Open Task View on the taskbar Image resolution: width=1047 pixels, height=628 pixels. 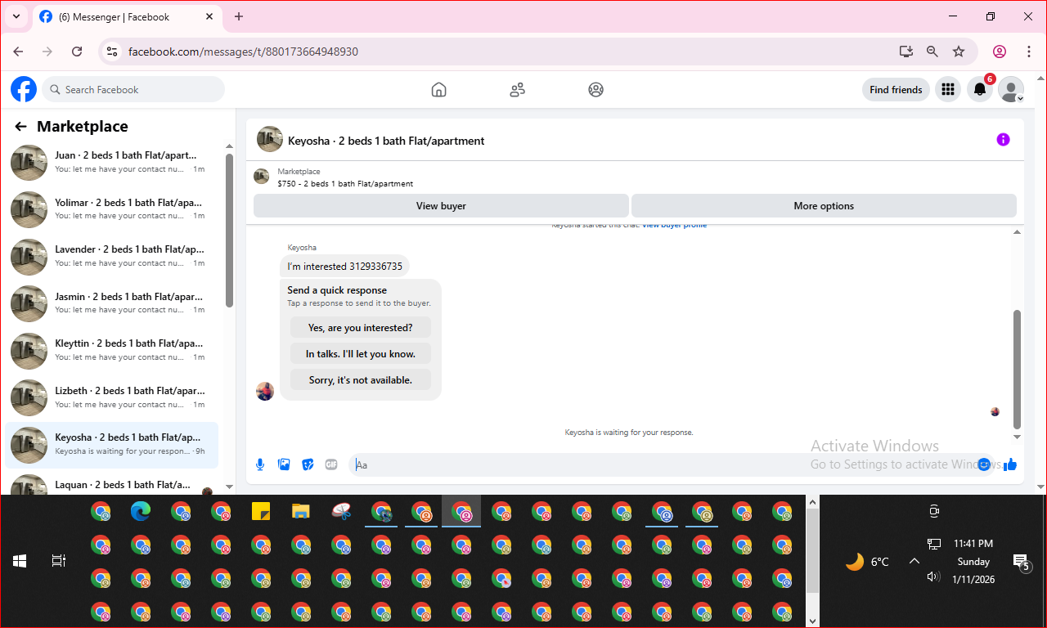pos(58,561)
